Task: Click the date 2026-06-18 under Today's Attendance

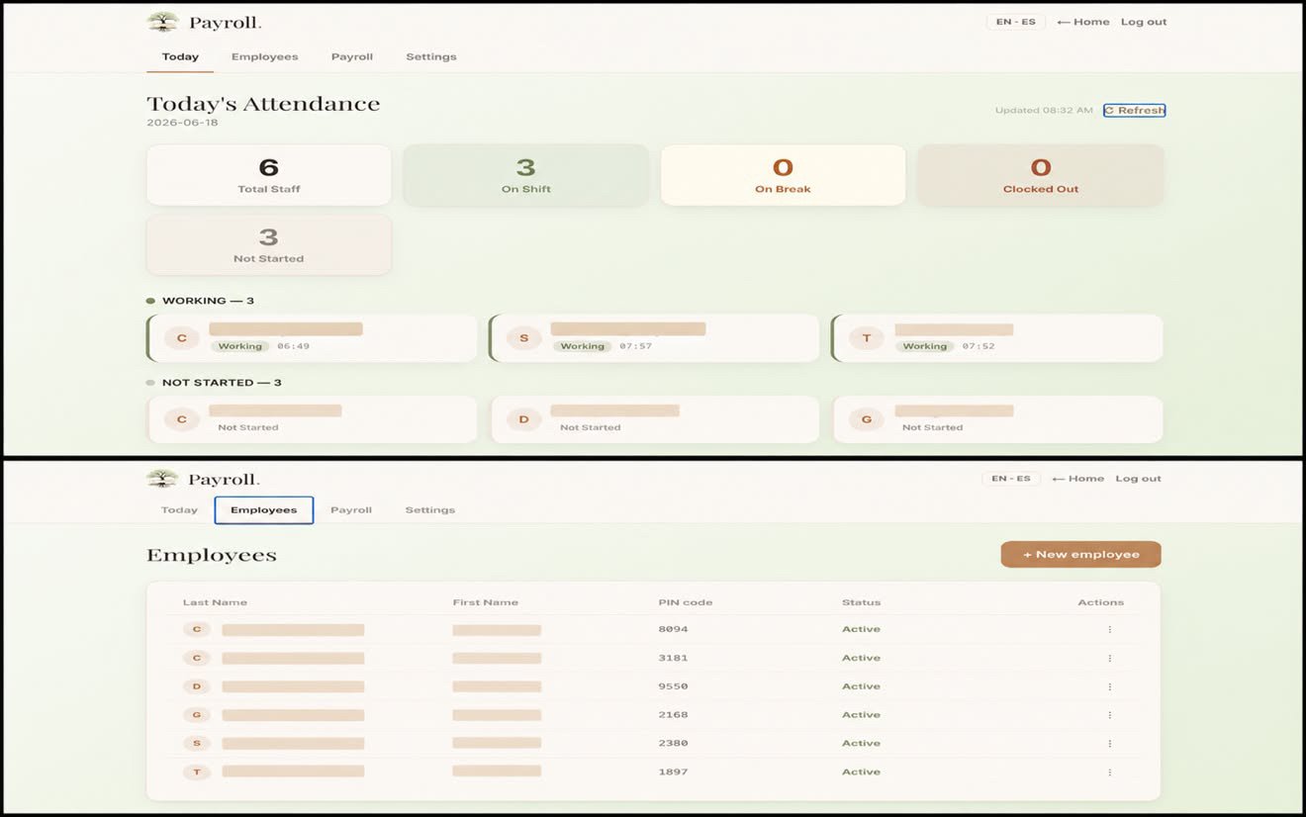Action: click(x=182, y=123)
